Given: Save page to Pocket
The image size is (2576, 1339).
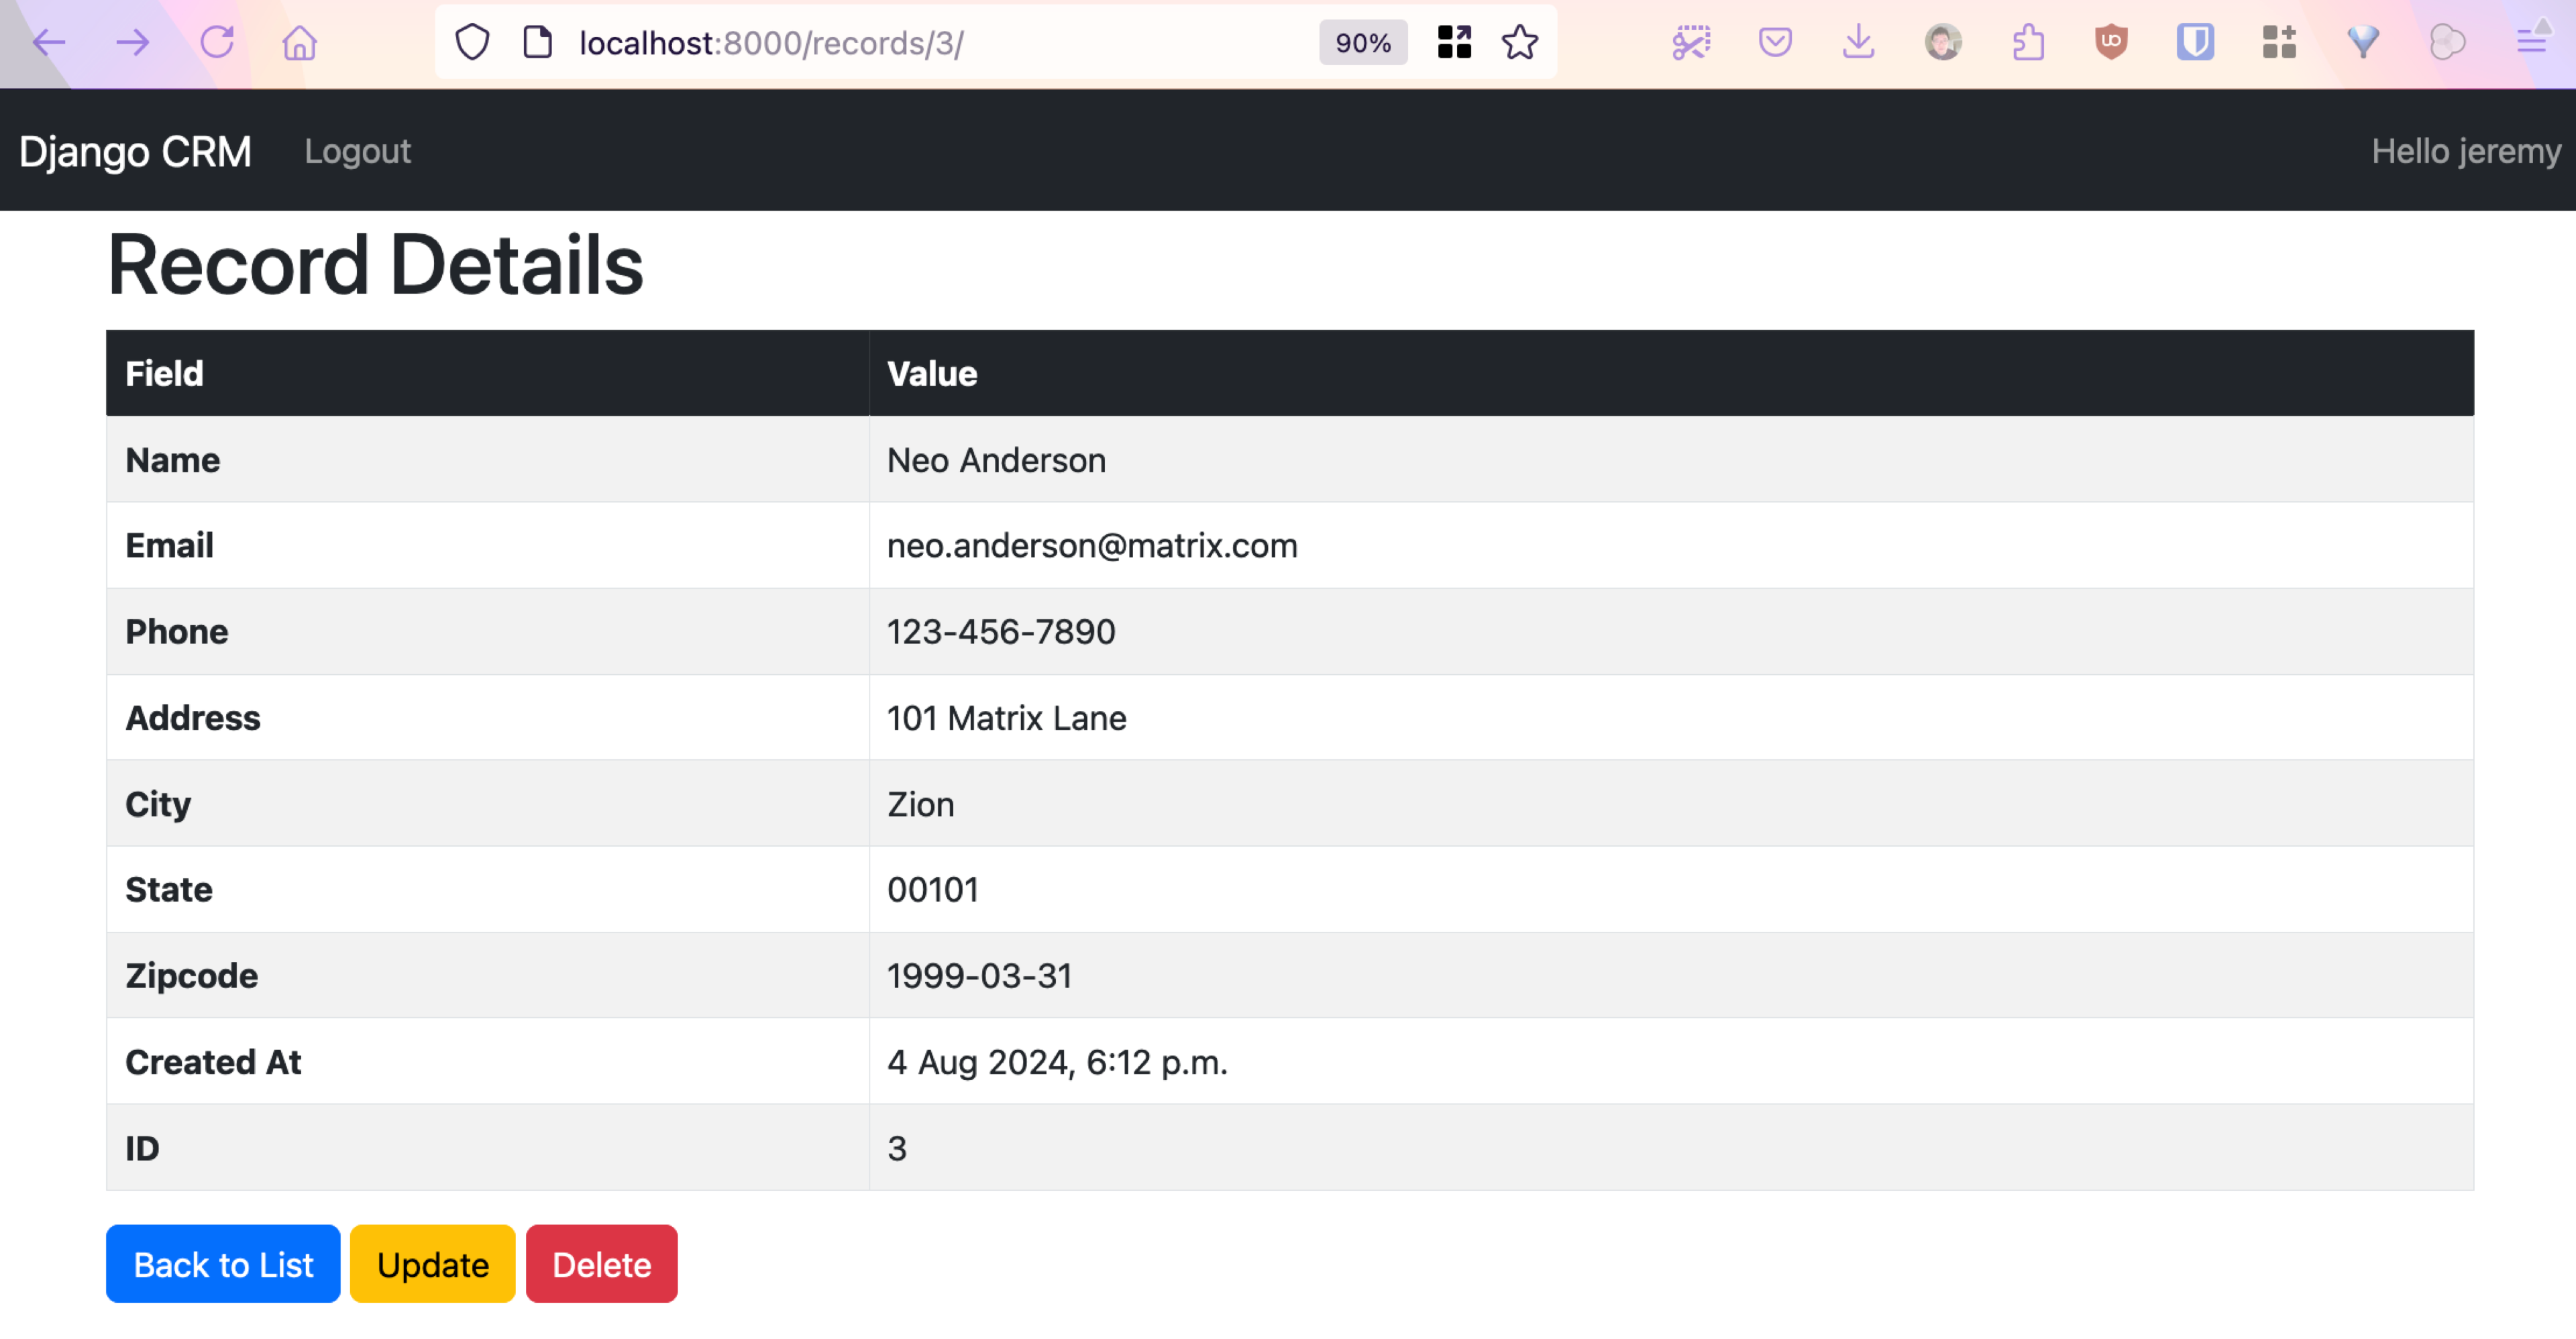Looking at the screenshot, I should [x=1775, y=42].
